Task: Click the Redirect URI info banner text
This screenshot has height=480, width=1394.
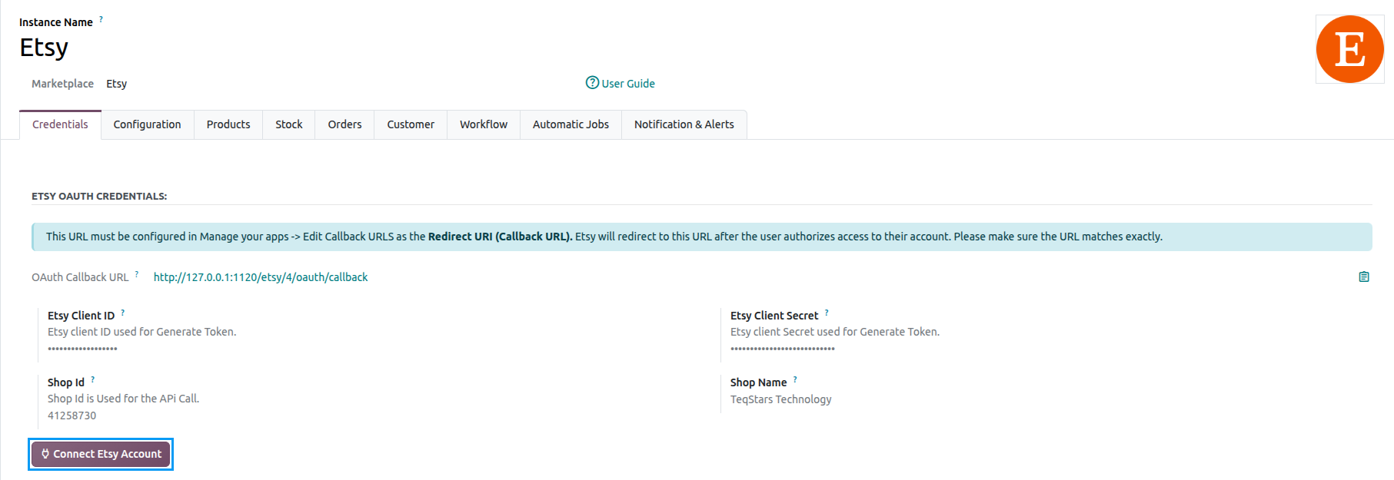Action: pyautogui.click(x=604, y=237)
